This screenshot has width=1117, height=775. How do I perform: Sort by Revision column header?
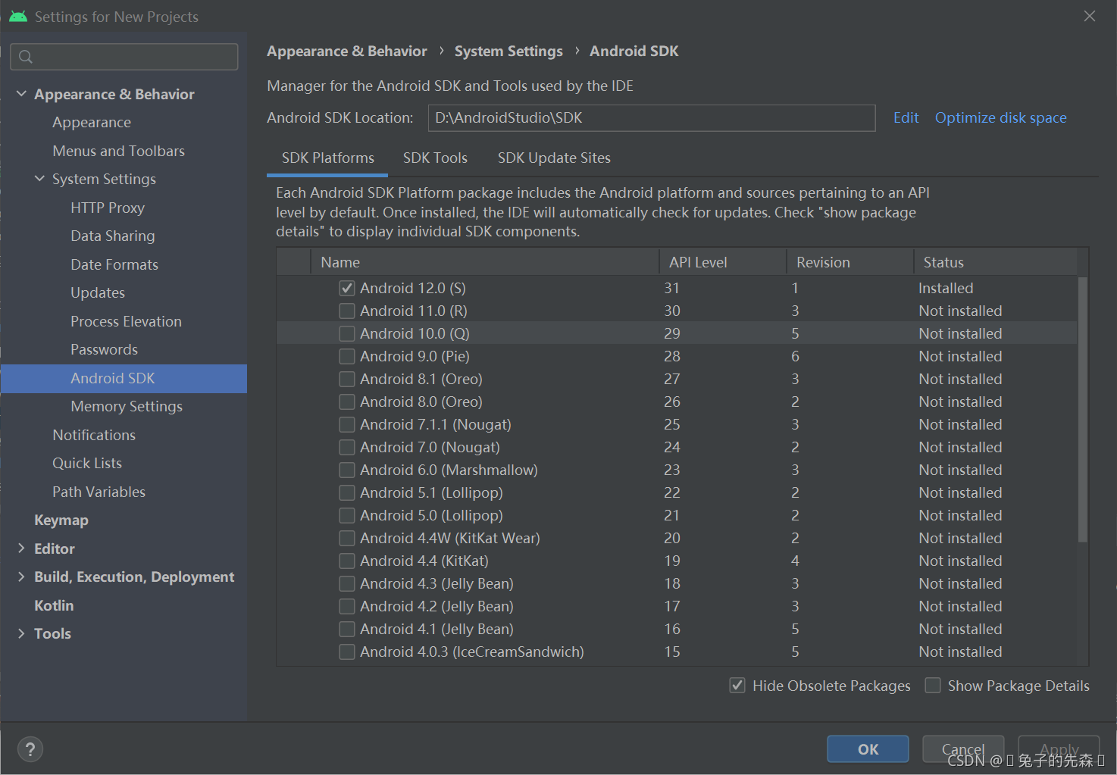(850, 262)
